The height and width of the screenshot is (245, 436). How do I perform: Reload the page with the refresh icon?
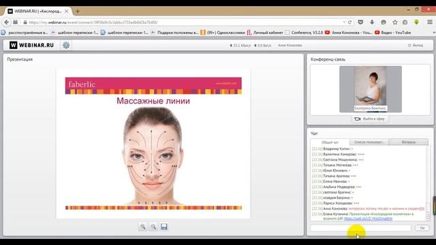click(x=349, y=22)
